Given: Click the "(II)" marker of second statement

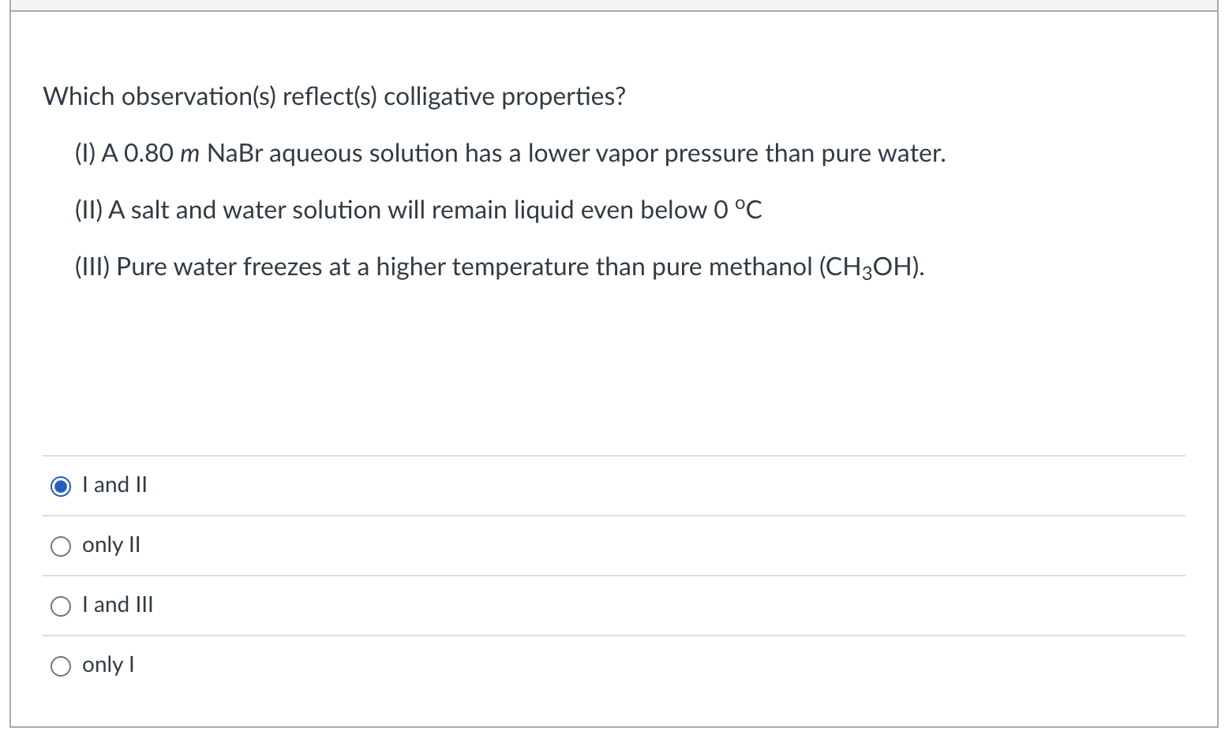Looking at the screenshot, I should (88, 210).
